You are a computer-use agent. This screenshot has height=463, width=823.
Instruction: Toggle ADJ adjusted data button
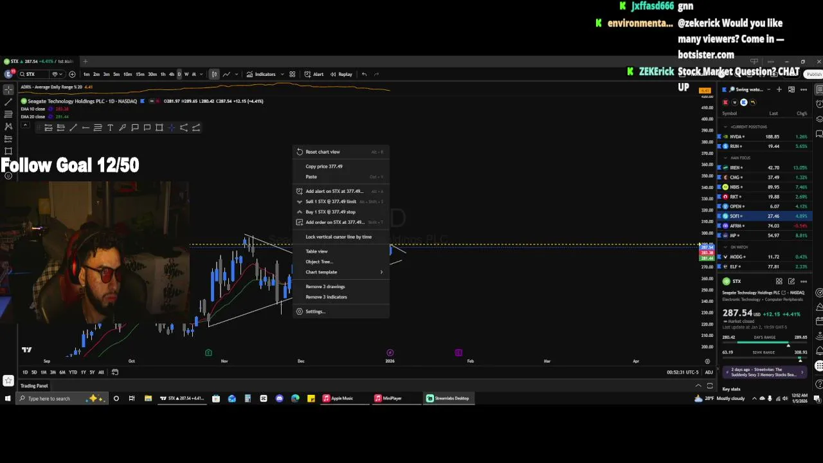coord(709,372)
